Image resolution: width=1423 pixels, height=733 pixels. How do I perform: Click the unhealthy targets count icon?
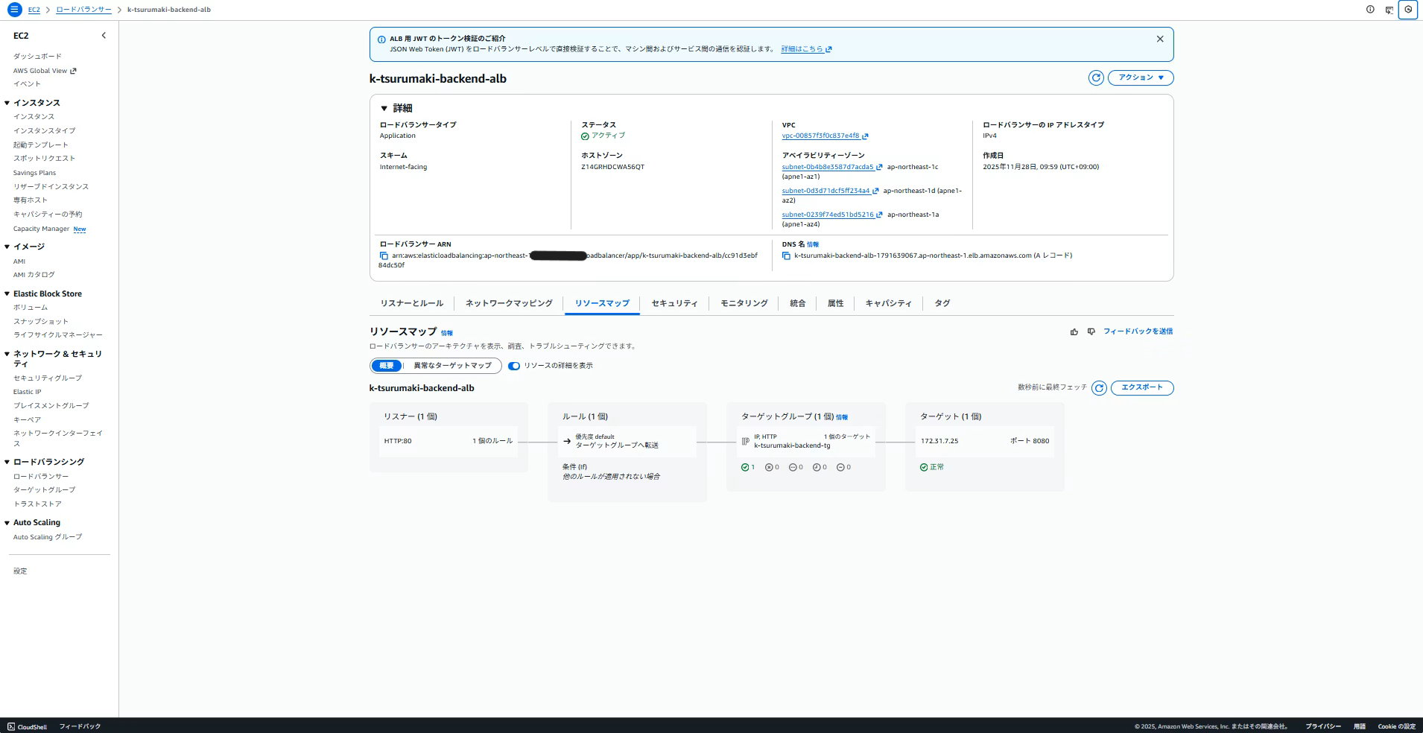[769, 467]
